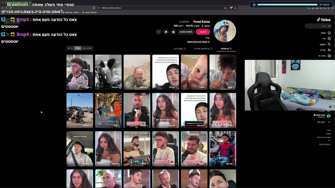The height and width of the screenshot is (188, 335).
Task: Open the baby video with 7.3M views
Action: (194, 72)
